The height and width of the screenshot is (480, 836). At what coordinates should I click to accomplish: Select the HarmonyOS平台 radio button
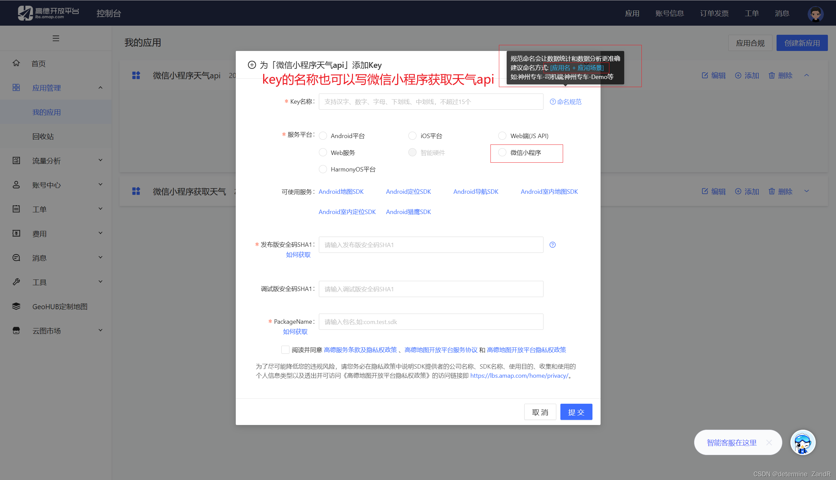click(x=323, y=169)
